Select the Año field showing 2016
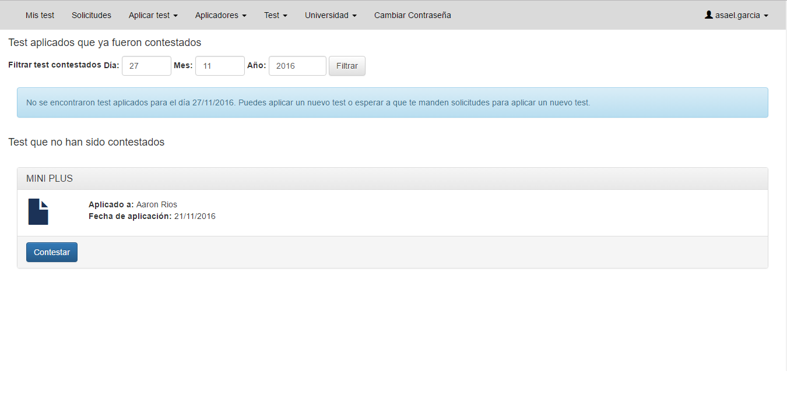787x417 pixels. [297, 66]
